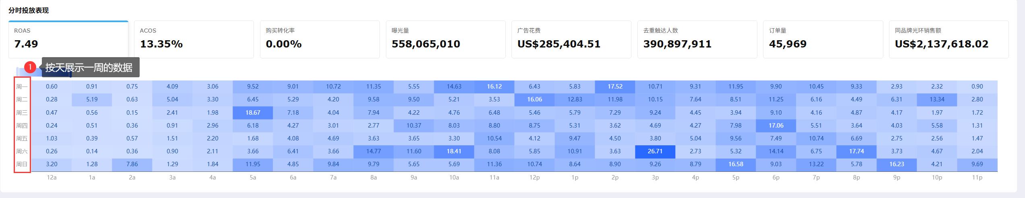This screenshot has width=1025, height=198.
Task: Click the 周日 row label
Action: (22, 164)
